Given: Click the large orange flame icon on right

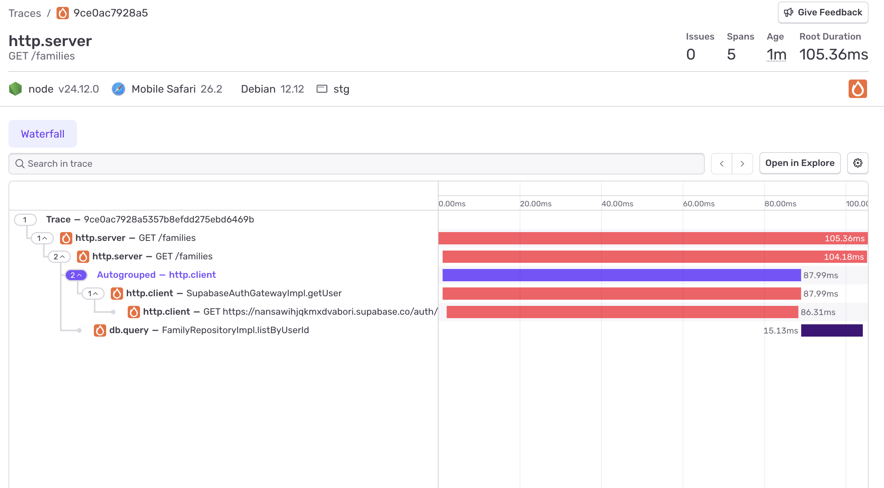Looking at the screenshot, I should point(857,89).
